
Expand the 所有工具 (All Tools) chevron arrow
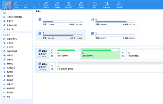(30, 29)
